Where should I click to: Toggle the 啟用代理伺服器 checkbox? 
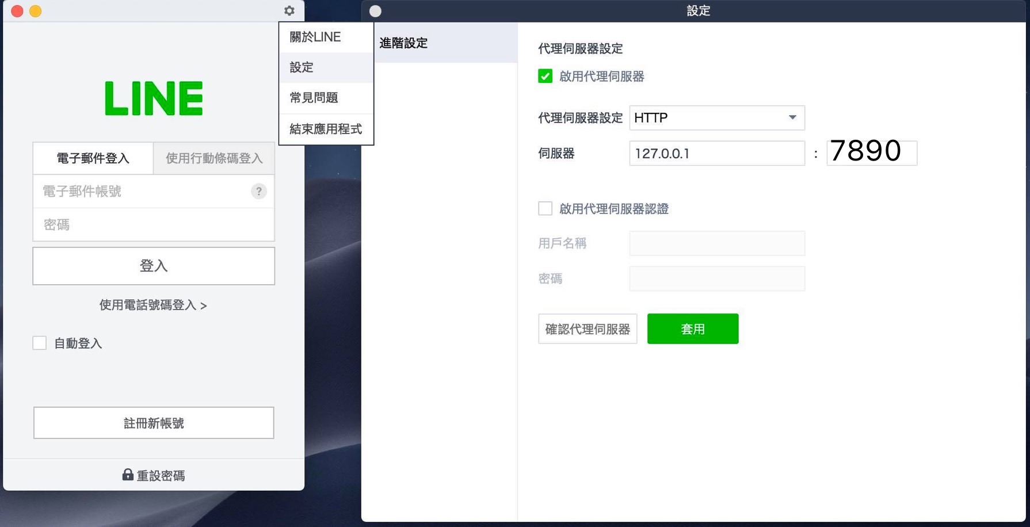(x=545, y=76)
